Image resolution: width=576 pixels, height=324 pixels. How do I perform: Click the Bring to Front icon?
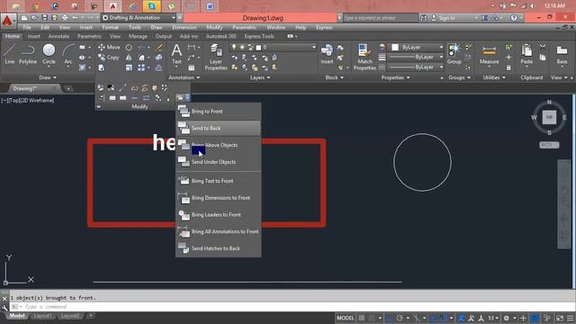click(184, 112)
